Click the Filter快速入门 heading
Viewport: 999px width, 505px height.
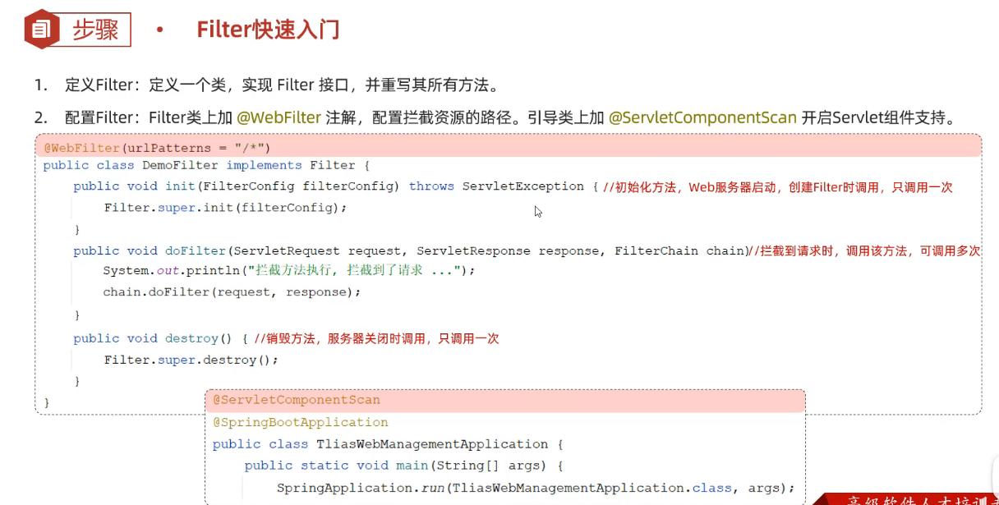point(268,30)
